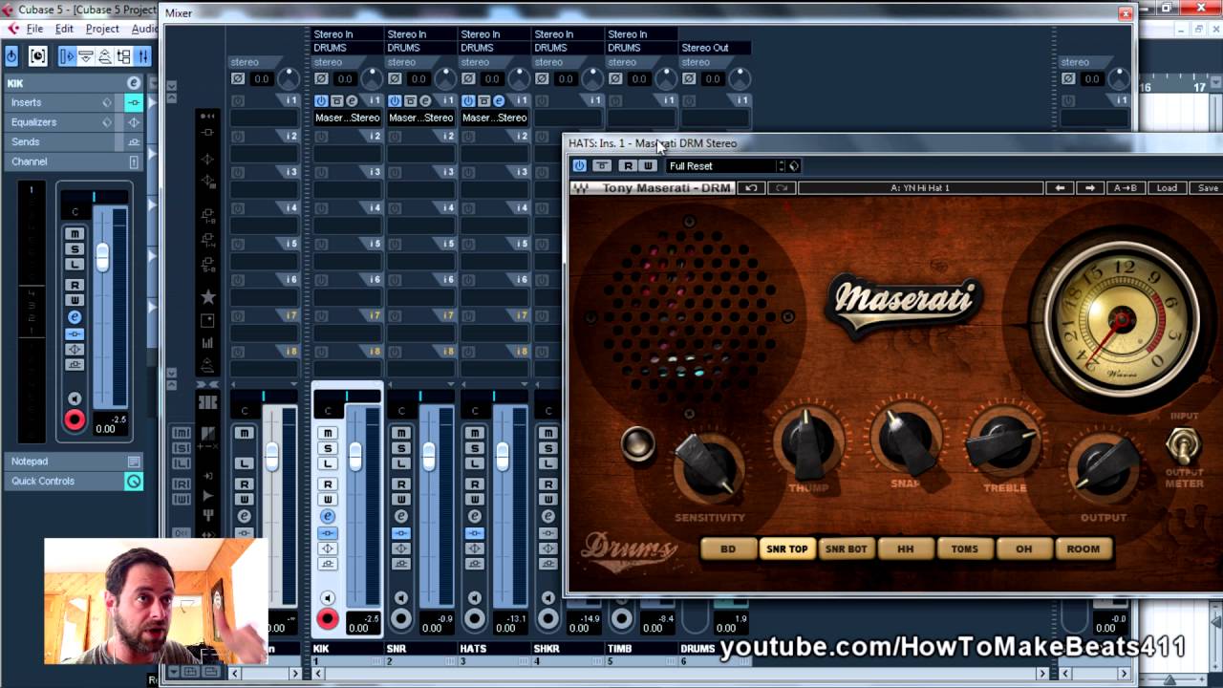Click the TOMS mode button
This screenshot has width=1223, height=688.
[965, 549]
